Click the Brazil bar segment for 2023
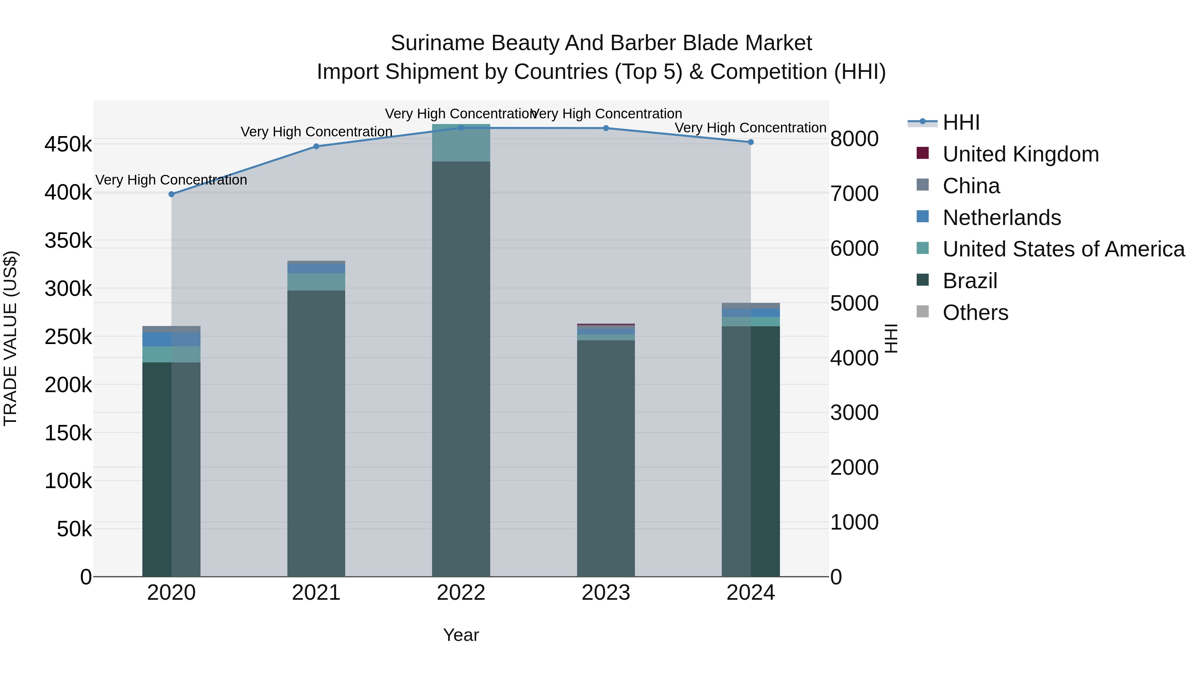Image resolution: width=1203 pixels, height=677 pixels. point(606,458)
